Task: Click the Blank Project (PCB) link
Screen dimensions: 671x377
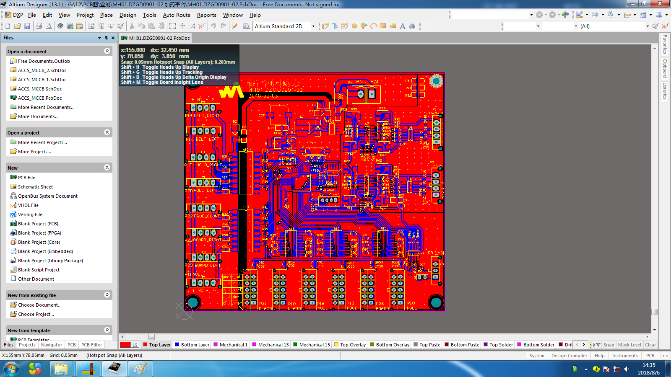Action: click(38, 224)
